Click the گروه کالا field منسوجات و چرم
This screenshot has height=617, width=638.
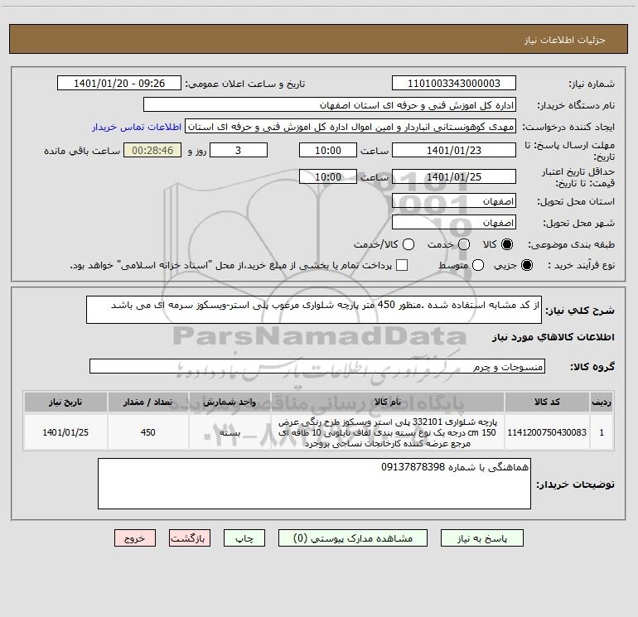[x=317, y=366]
